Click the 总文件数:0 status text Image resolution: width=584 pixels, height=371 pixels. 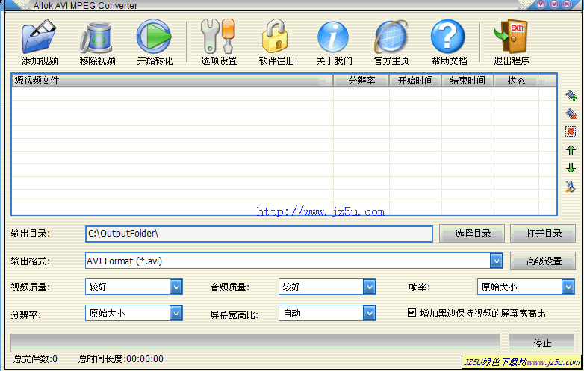(x=35, y=359)
